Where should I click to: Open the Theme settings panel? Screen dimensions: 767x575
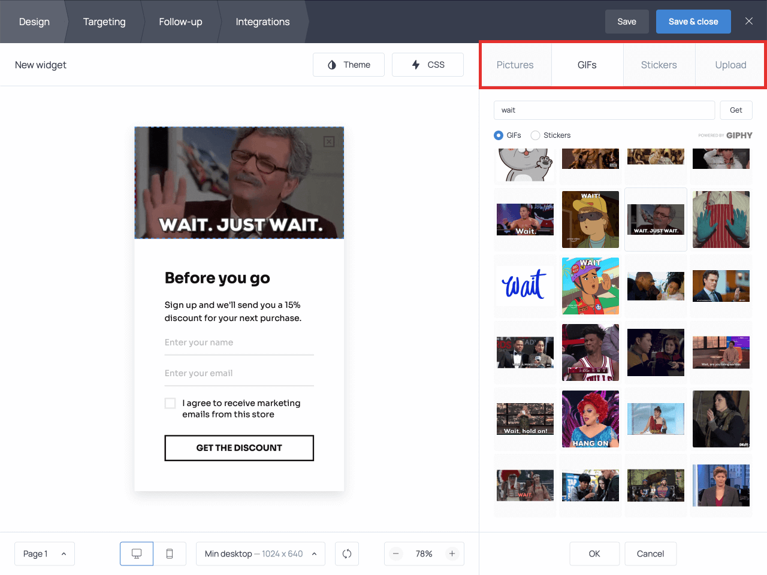(x=348, y=65)
